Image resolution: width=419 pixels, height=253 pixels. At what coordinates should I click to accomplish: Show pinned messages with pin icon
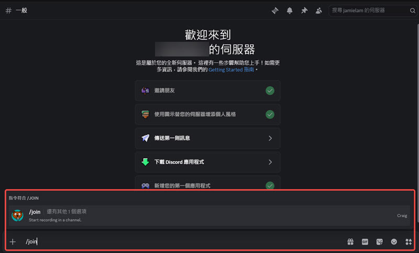(x=304, y=10)
